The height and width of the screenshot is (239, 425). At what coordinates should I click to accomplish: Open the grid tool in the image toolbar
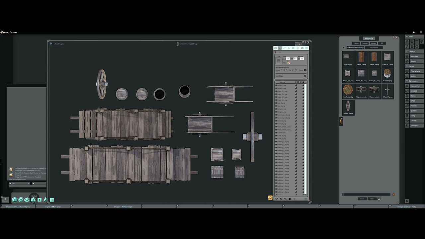[x=306, y=48]
